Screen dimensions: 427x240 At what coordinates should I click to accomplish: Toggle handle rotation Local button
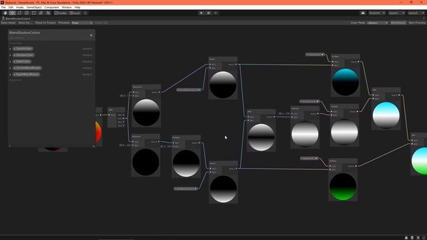pos(75,13)
